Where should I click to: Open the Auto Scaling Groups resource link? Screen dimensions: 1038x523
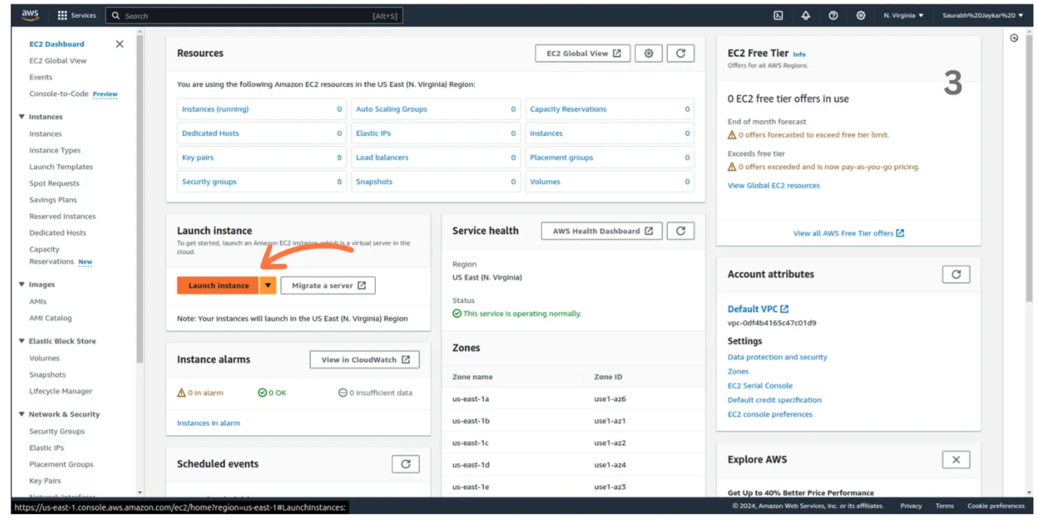pyautogui.click(x=391, y=109)
